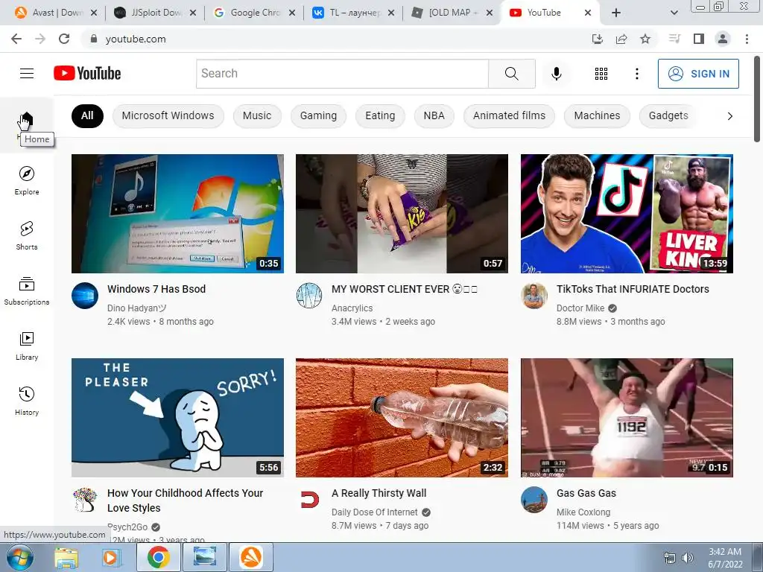763x572 pixels.
Task: Open Chrome's three-dot menu
Action: pyautogui.click(x=747, y=39)
